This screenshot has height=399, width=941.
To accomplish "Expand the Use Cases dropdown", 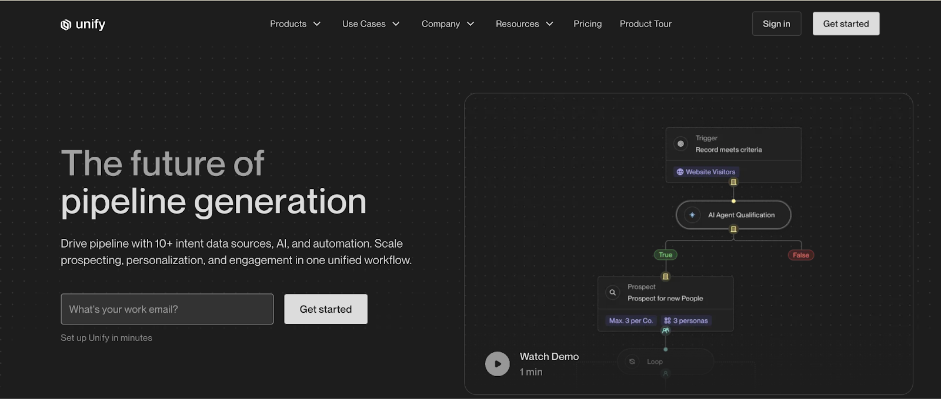I will (371, 24).
